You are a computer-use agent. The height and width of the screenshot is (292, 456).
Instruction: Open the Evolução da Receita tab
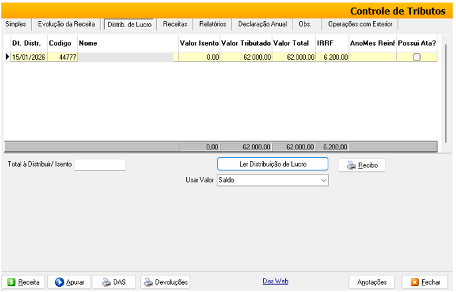66,24
